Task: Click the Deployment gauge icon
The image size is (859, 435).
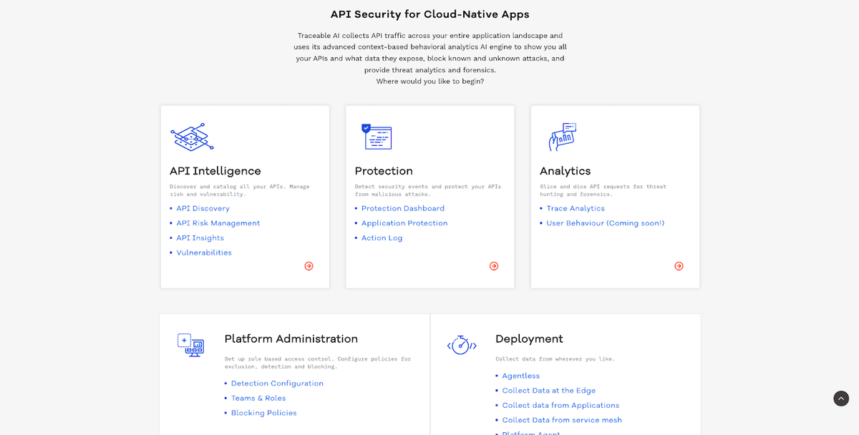Action: click(x=461, y=345)
